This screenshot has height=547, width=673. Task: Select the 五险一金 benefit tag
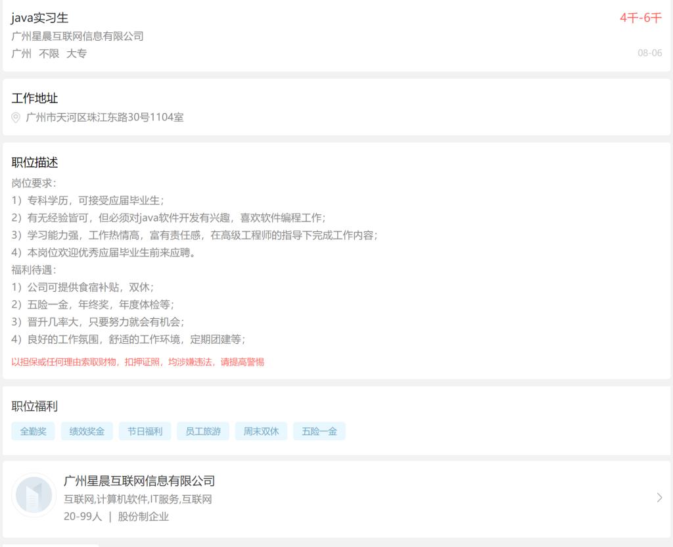click(x=319, y=431)
